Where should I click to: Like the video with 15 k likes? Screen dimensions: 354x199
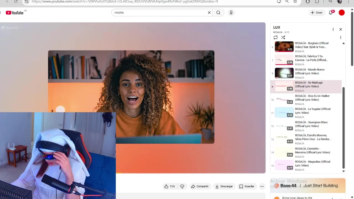coord(170,186)
